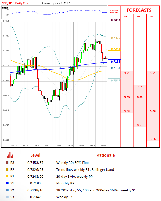This screenshot has height=201, width=161.
Task: Click the Feb 13 date axis label
Action: pos(103,145)
